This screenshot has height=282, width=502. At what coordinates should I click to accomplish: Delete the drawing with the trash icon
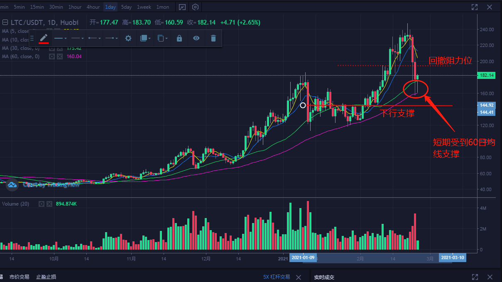(213, 38)
